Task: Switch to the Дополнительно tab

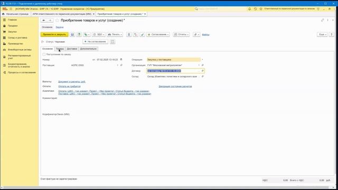Action: [88, 49]
